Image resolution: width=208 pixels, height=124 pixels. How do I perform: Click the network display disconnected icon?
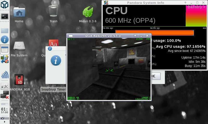pos(5,96)
